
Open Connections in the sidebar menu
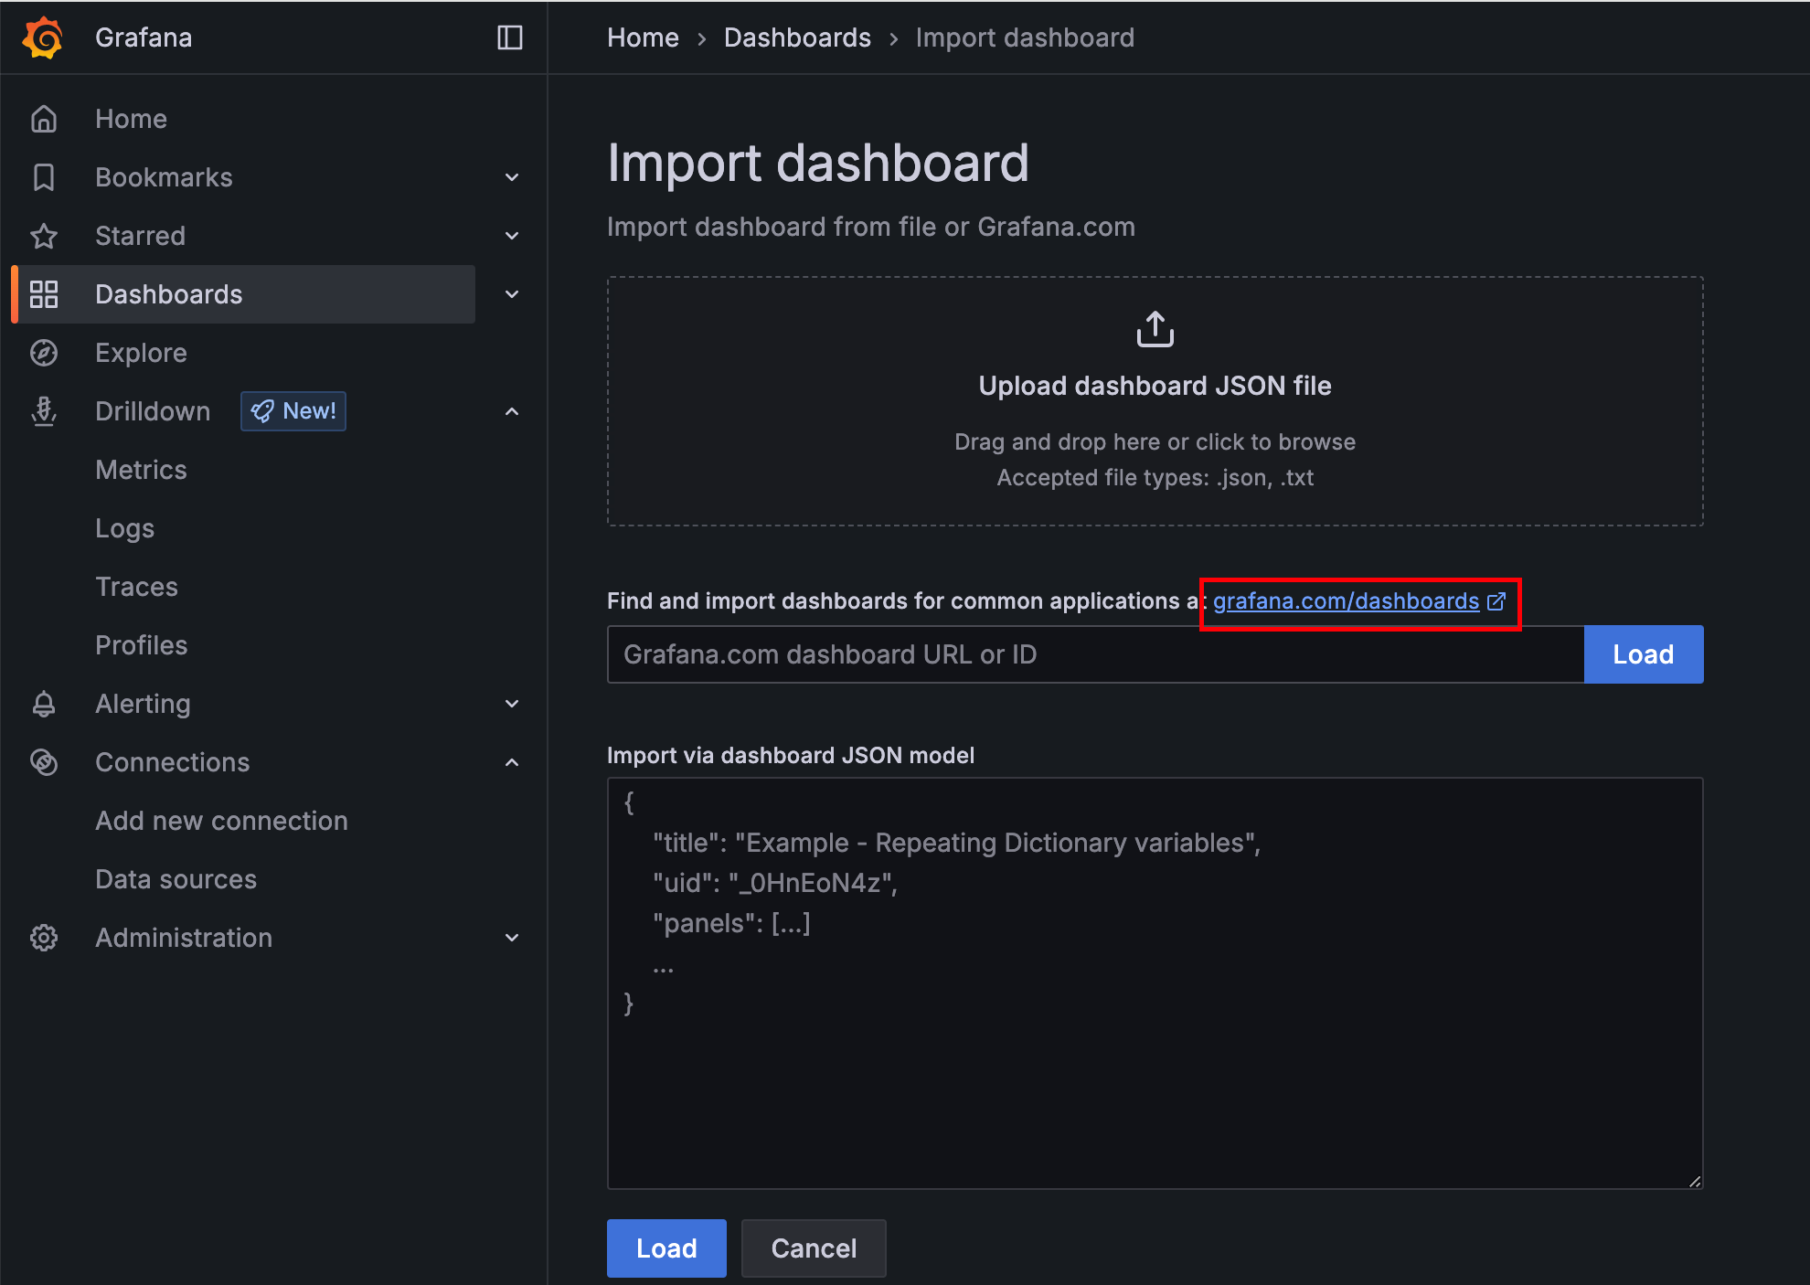[172, 762]
